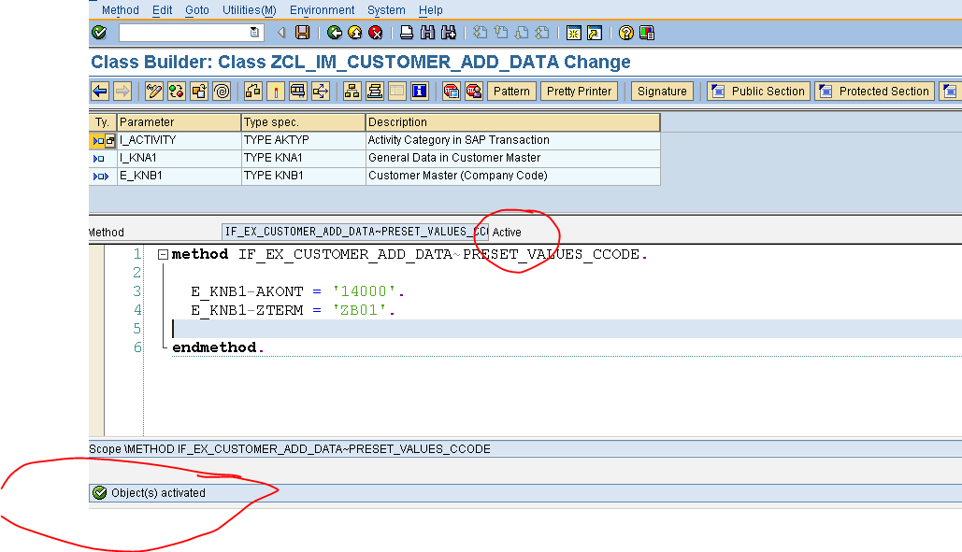Click the Signature button
The height and width of the screenshot is (552, 962).
[662, 91]
